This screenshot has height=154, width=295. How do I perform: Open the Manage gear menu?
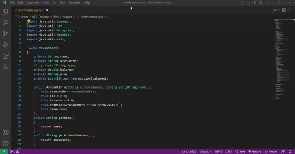tap(6, 143)
